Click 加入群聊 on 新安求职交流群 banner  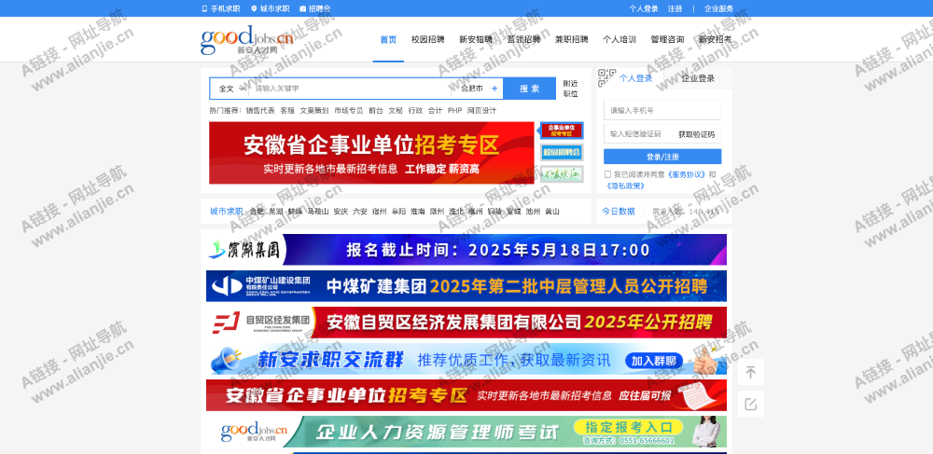(x=654, y=360)
